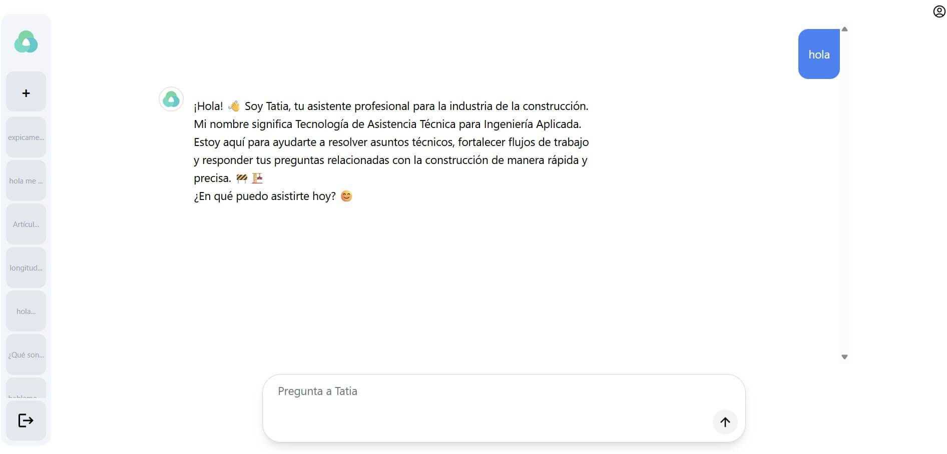Open the 'hola me ...' conversation
This screenshot has height=454, width=947.
26,180
